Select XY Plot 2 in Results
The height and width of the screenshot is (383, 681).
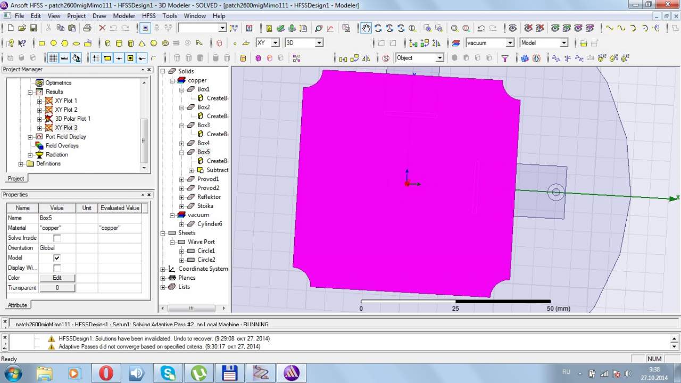[66, 110]
